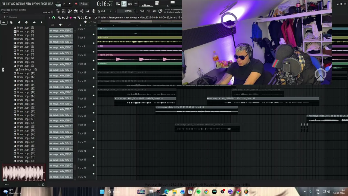Image resolution: width=348 pixels, height=196 pixels.
Task: Open the OPTIONS menu
Action: (x=36, y=4)
